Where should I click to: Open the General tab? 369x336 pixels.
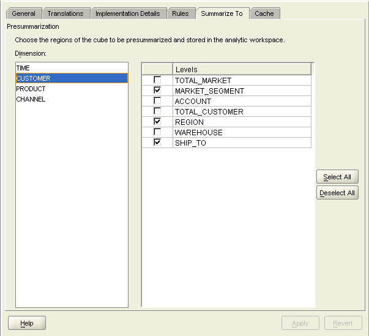coord(24,13)
